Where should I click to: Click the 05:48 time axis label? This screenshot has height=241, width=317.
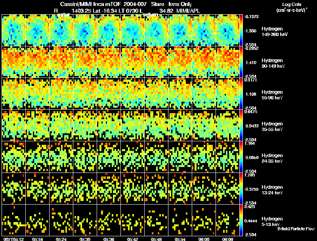(156, 239)
